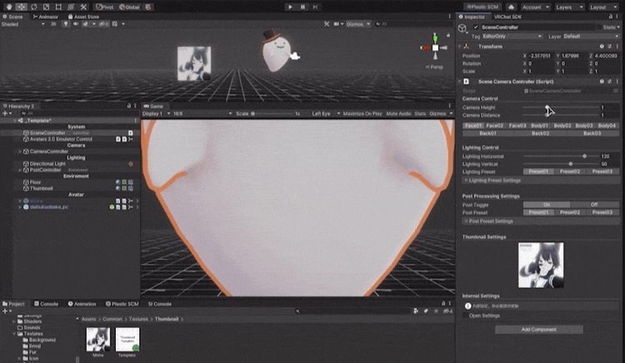Image resolution: width=625 pixels, height=363 pixels.
Task: Select the Body01 camera preset
Action: pyautogui.click(x=539, y=126)
